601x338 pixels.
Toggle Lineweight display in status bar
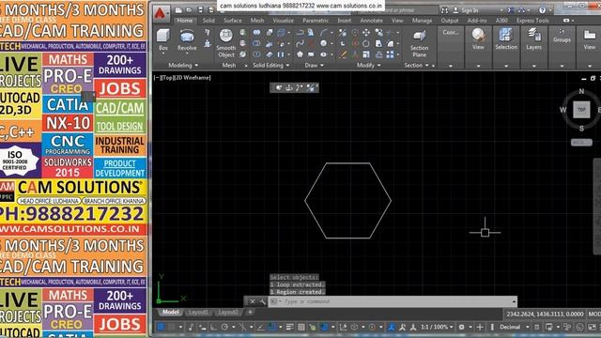click(290, 327)
